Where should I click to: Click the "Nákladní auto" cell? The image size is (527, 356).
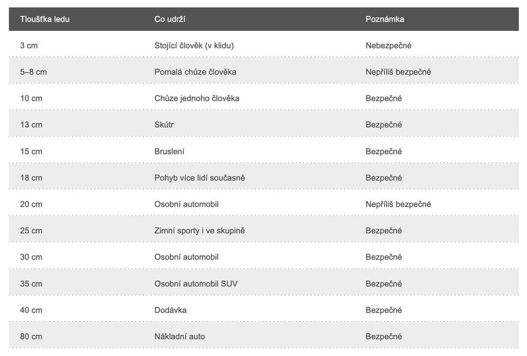pyautogui.click(x=180, y=336)
